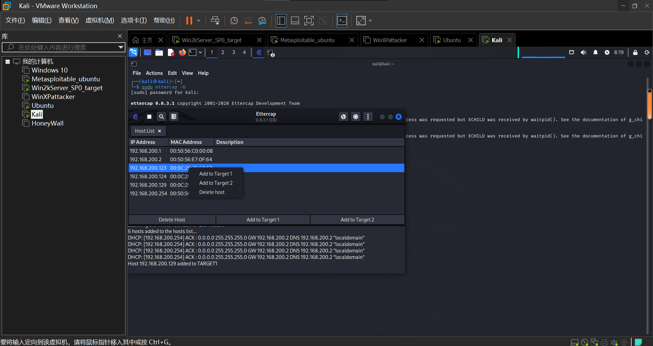
Task: Open text editor icon in Kali panel
Action: (x=171, y=52)
